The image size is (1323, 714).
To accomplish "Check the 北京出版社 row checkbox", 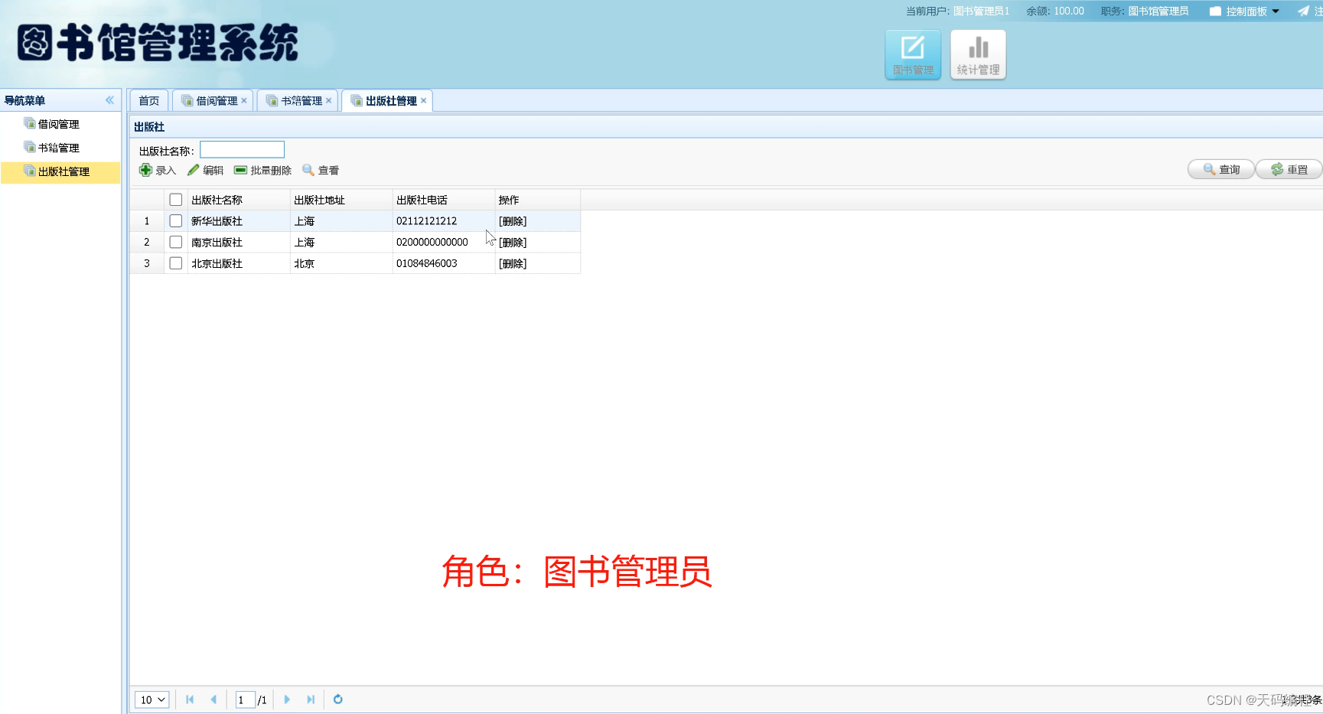I will [176, 263].
